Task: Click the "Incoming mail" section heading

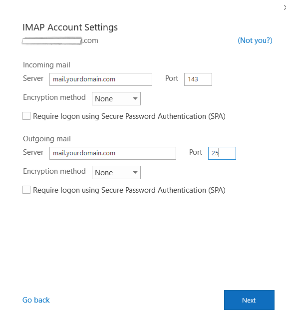Action: (46, 65)
